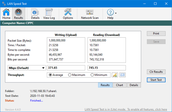Click the edit pencil icon beside Throughput
172x112 pixels.
point(115,75)
